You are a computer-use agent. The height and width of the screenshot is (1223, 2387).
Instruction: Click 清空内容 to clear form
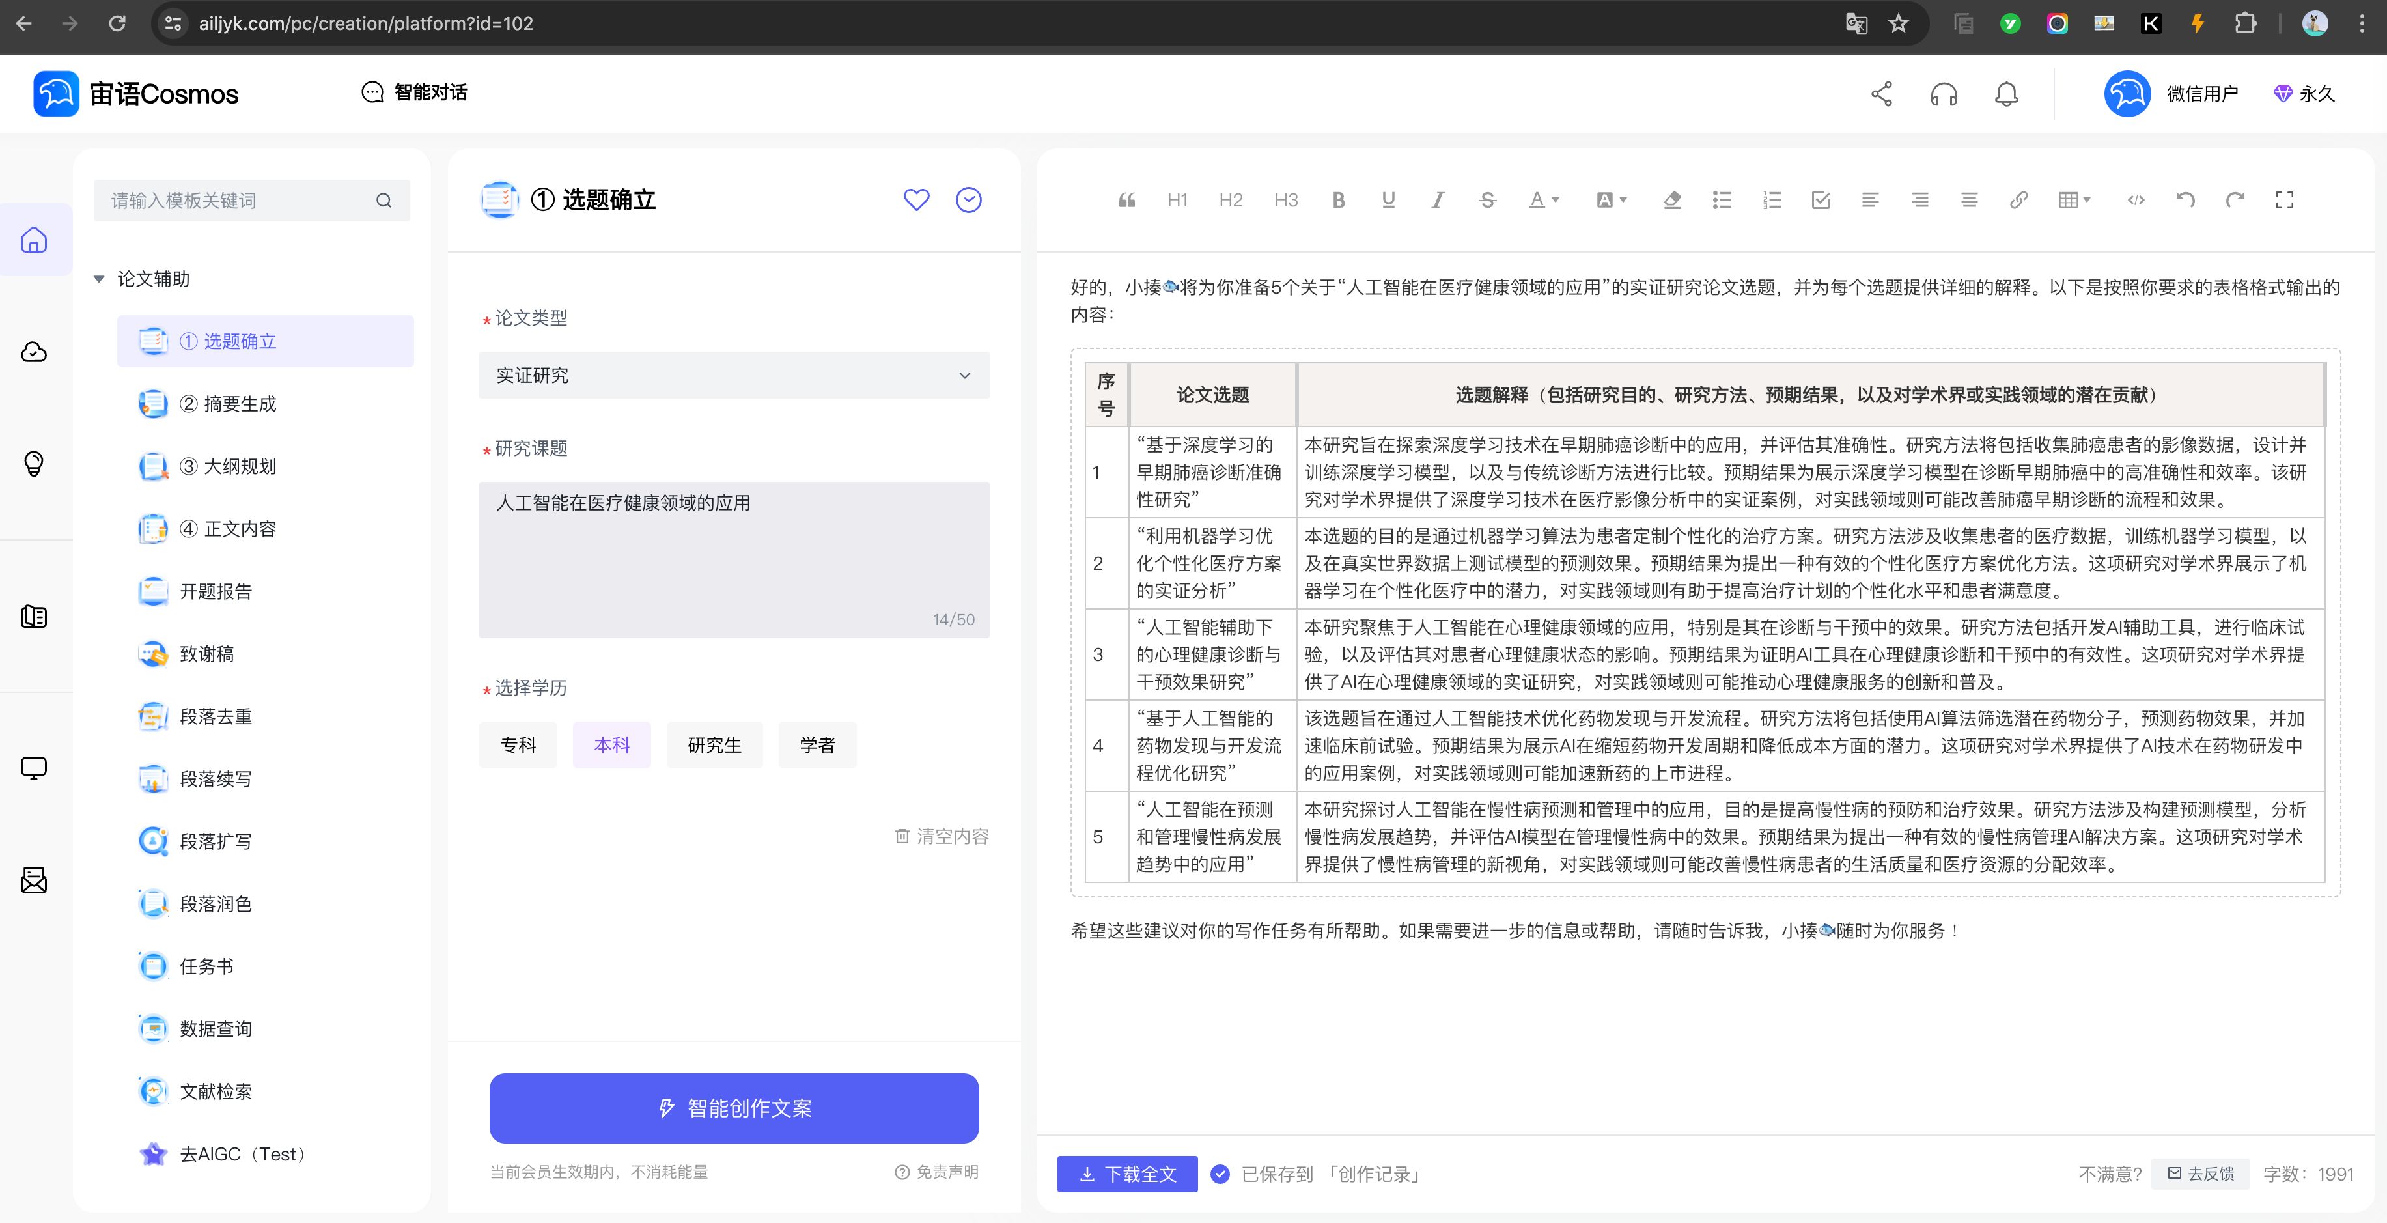point(942,837)
